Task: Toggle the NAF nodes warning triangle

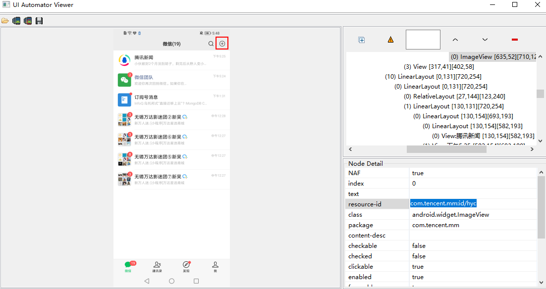Action: 391,40
